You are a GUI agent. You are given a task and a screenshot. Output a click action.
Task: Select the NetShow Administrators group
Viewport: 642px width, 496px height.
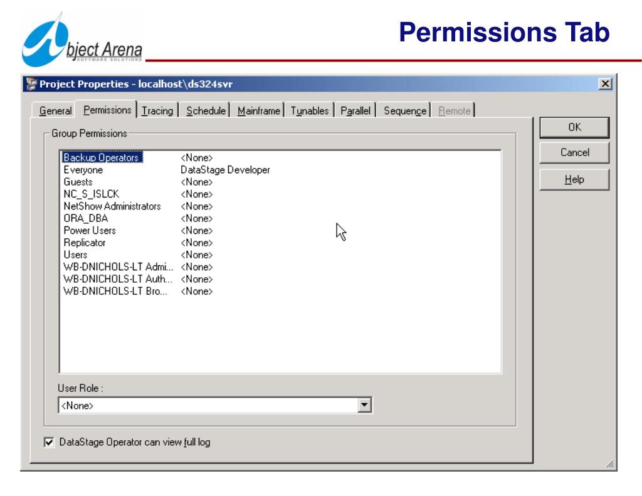112,206
